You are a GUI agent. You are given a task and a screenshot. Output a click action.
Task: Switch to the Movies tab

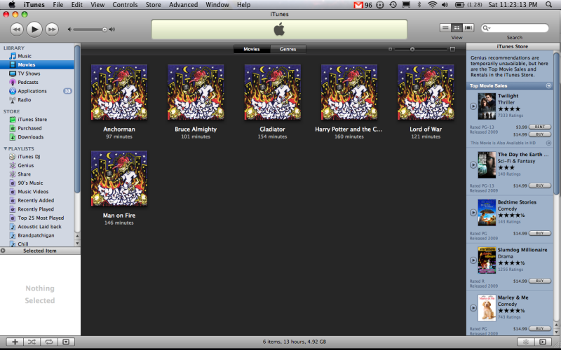tap(252, 49)
